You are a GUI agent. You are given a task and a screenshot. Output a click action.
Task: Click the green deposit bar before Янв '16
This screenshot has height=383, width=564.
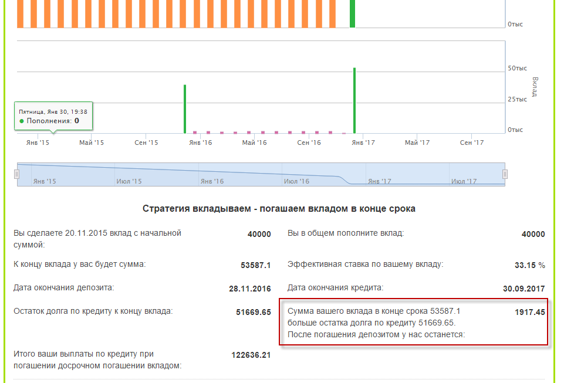pyautogui.click(x=184, y=109)
